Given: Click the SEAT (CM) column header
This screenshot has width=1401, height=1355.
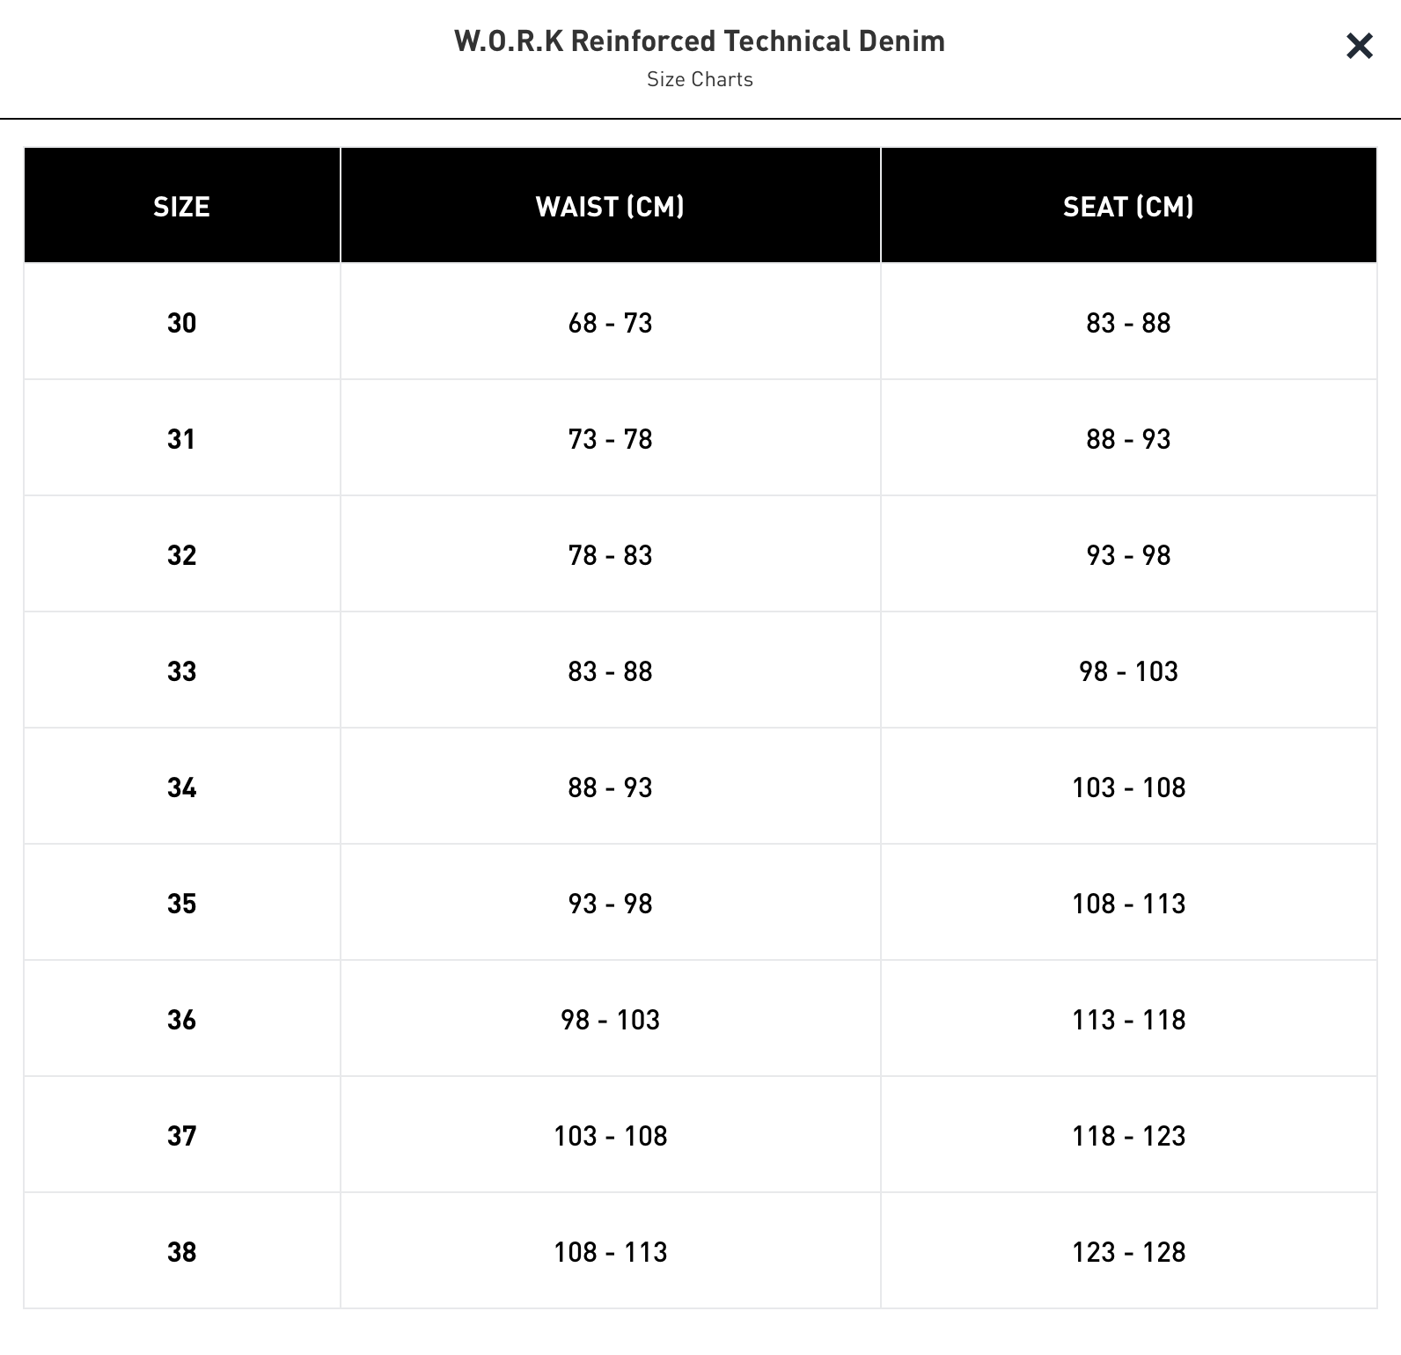Looking at the screenshot, I should 1128,207.
